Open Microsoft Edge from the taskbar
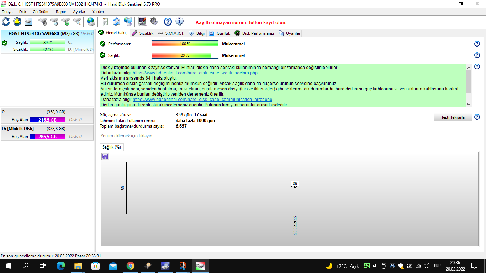Image resolution: width=486 pixels, height=273 pixels. tap(61, 266)
